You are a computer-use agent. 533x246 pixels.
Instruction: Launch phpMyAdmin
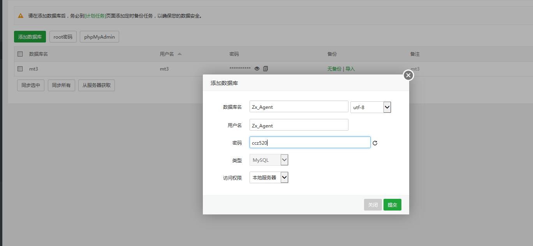[99, 37]
